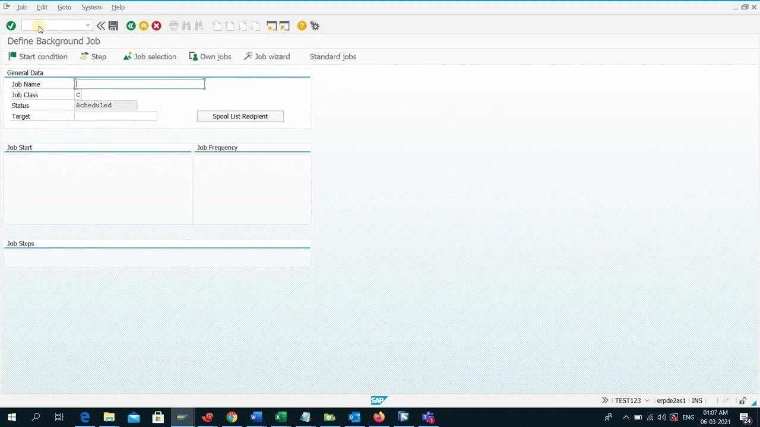
Task: Click the Job Class field
Action: pyautogui.click(x=78, y=95)
